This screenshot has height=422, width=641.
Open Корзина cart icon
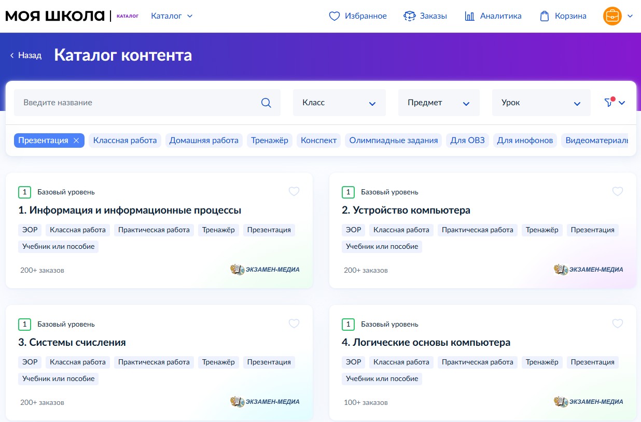click(x=545, y=16)
